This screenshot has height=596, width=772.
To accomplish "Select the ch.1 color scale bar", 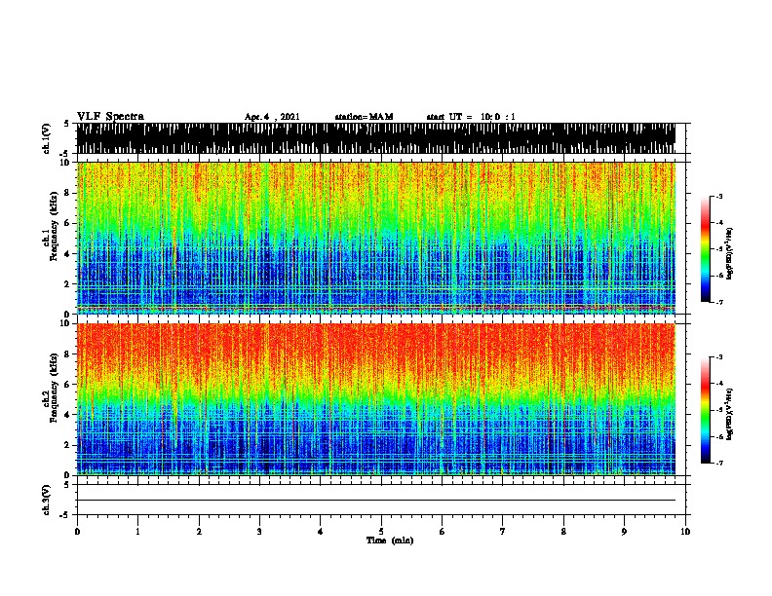I will pos(705,249).
